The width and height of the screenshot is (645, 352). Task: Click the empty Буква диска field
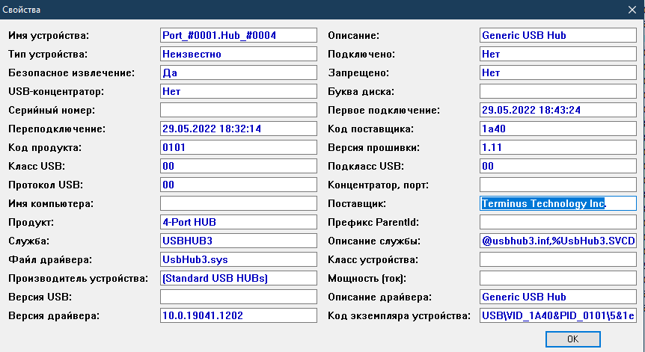click(x=558, y=91)
